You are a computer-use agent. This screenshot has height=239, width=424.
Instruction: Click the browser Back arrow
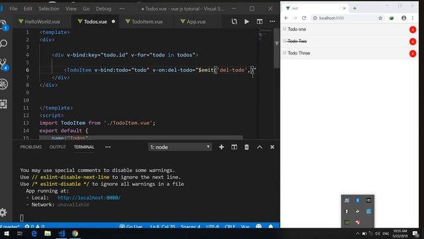click(286, 18)
